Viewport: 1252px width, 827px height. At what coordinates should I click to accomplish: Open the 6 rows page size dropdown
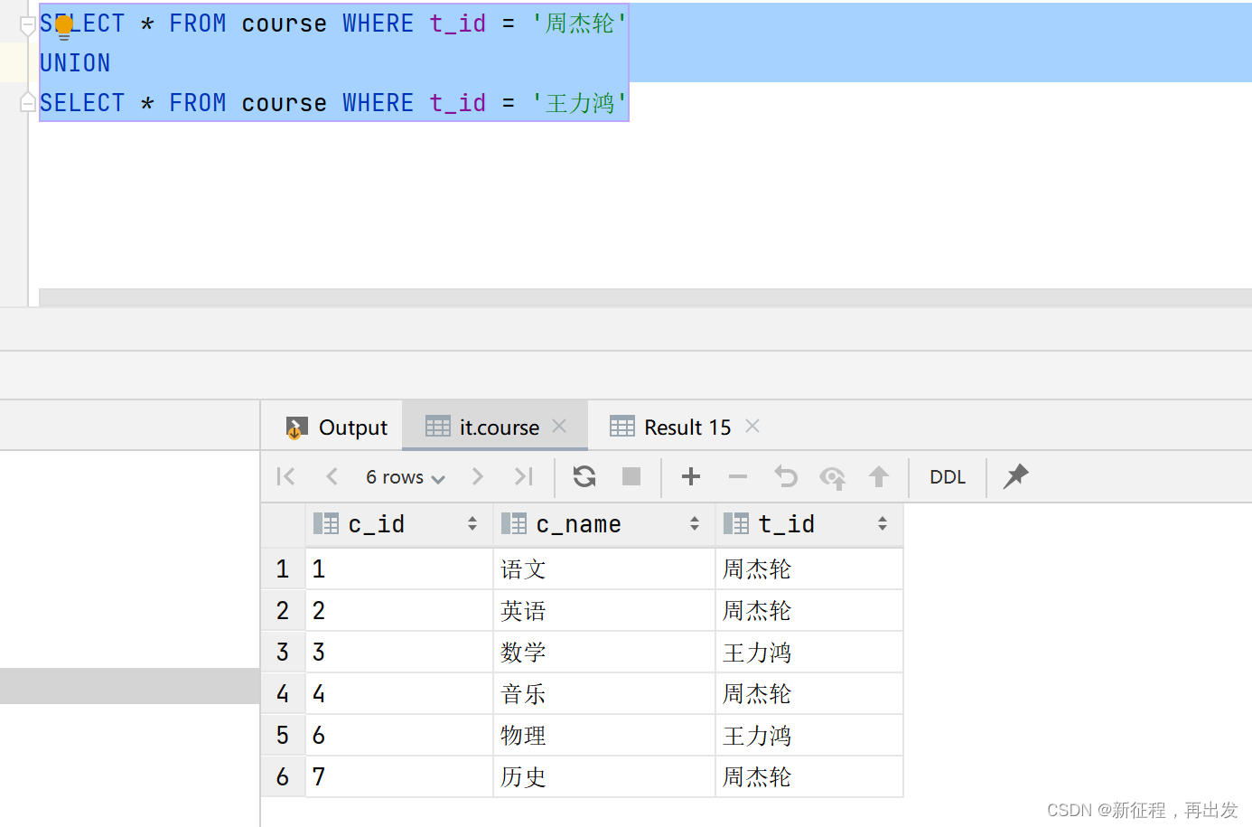[x=405, y=477]
